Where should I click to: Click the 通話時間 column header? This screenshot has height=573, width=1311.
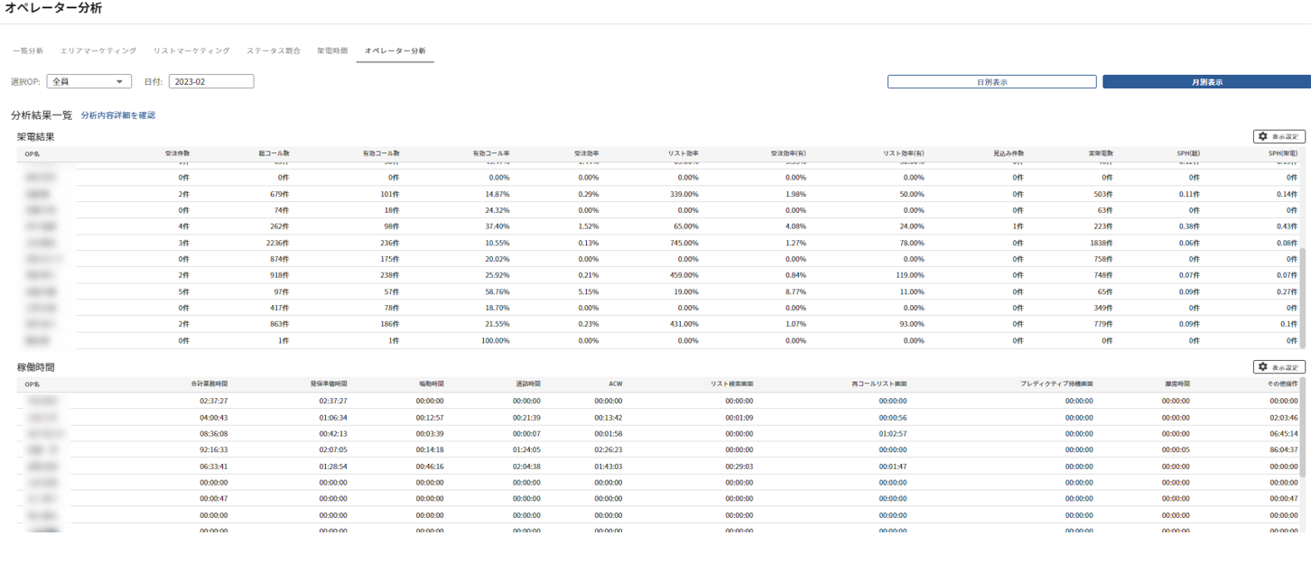[x=525, y=384]
